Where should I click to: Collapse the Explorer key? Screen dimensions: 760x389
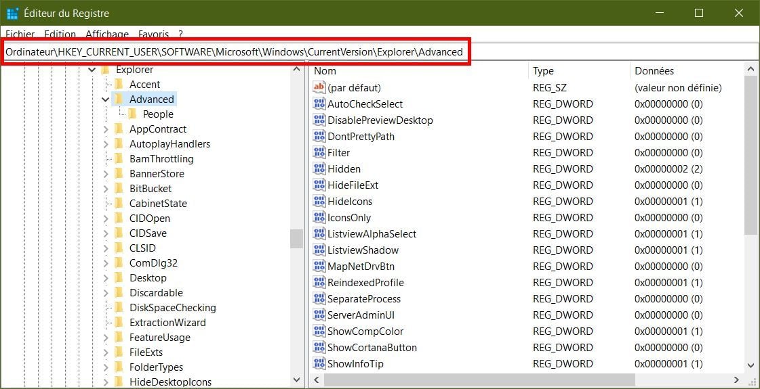pyautogui.click(x=92, y=70)
